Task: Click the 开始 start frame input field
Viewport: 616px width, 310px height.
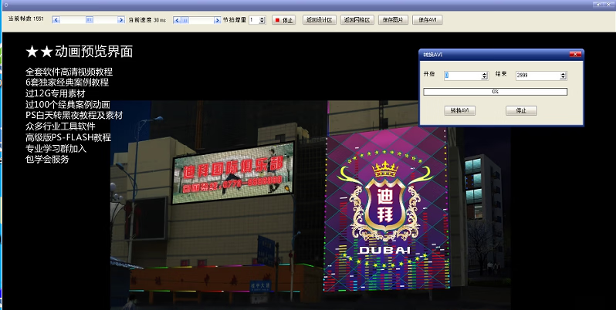Action: (x=462, y=76)
